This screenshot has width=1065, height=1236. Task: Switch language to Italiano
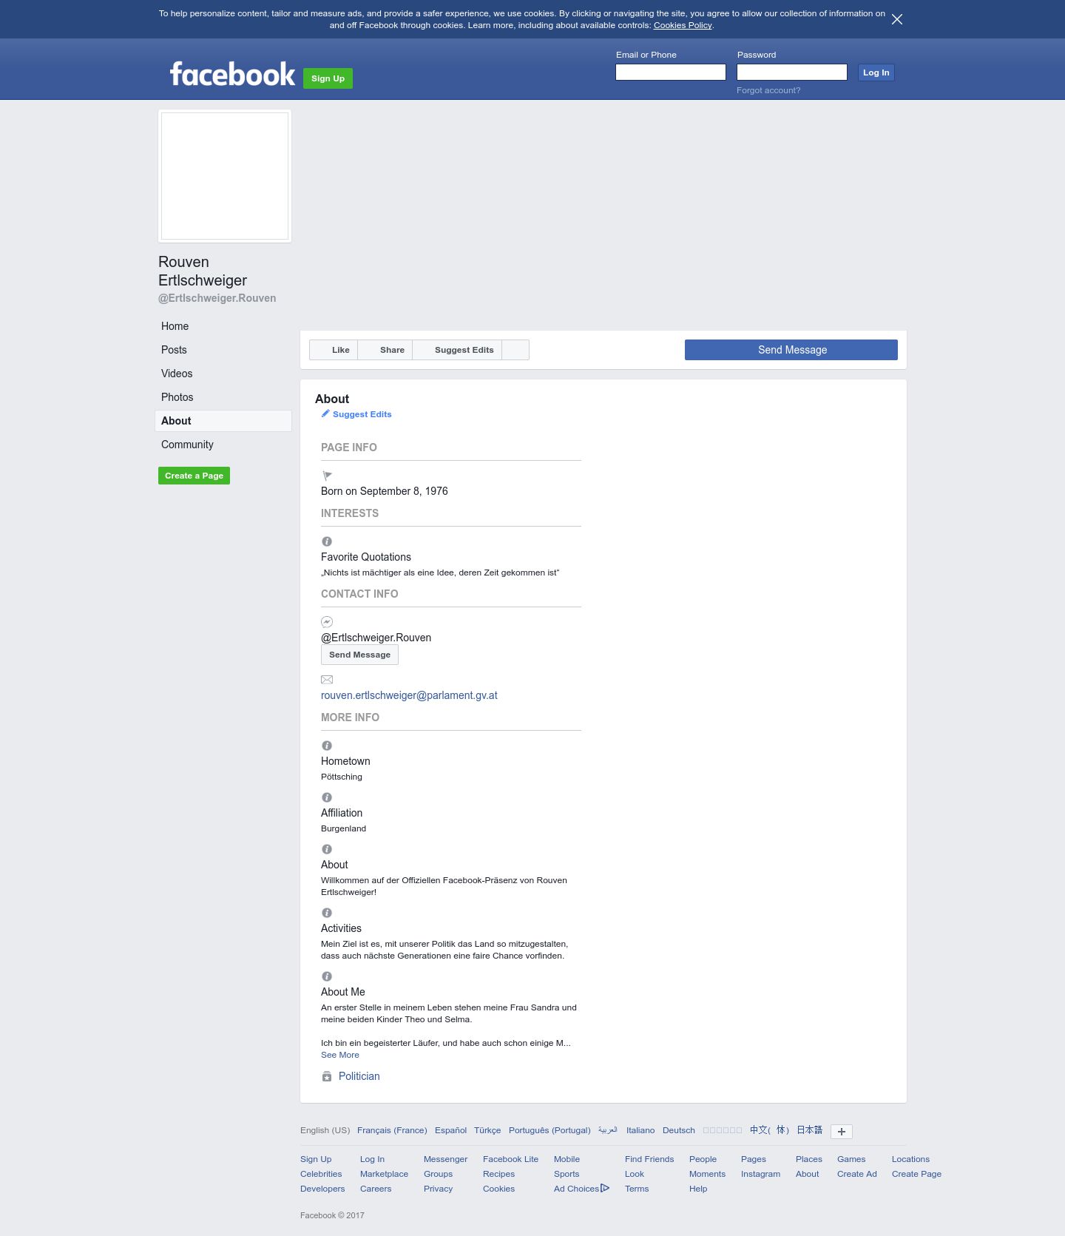click(x=640, y=1130)
